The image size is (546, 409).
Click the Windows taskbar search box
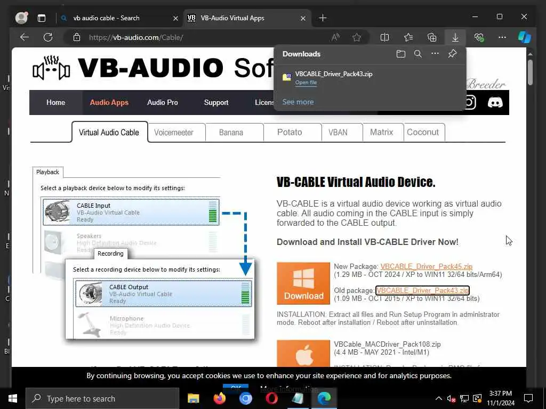(x=102, y=398)
